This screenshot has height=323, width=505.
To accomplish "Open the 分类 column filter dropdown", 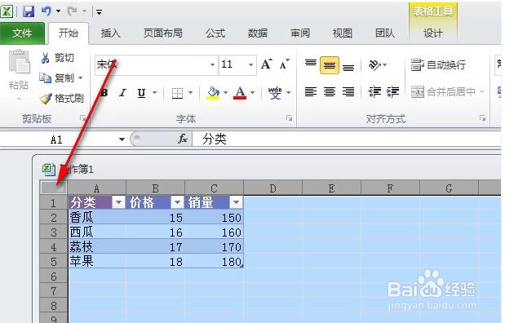I will point(118,202).
